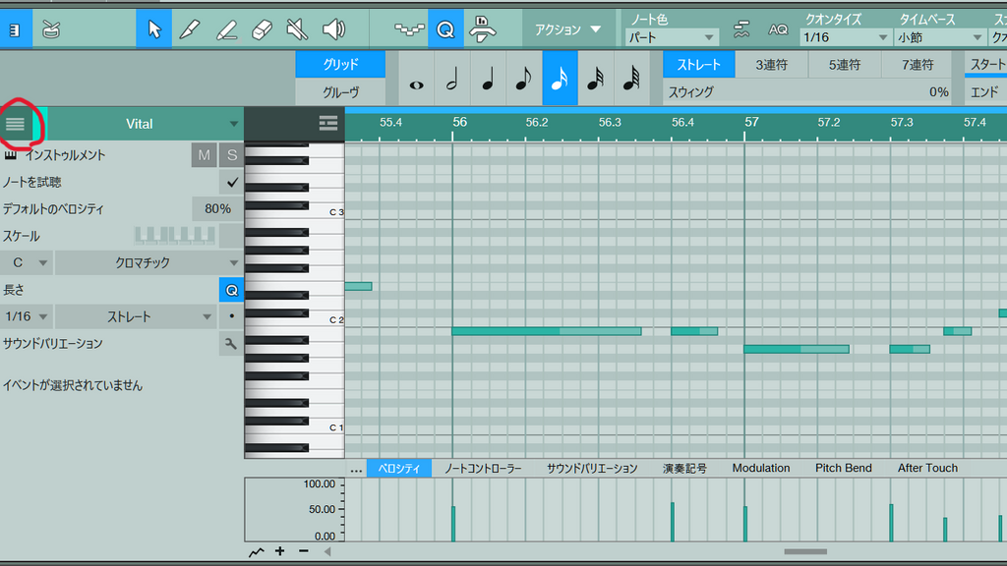
Task: Edit デフォルトのベロシティ 80% value
Action: coord(217,208)
